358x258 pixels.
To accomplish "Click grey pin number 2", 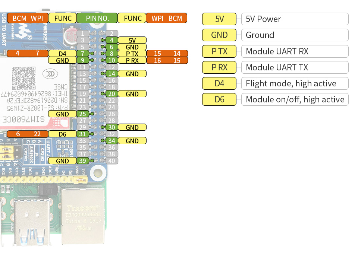I will (112, 34).
